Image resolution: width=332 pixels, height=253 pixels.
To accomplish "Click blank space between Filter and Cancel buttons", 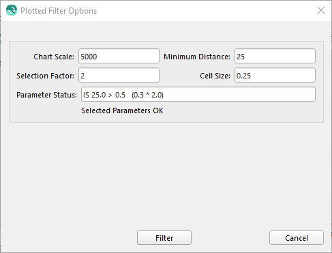I will [x=230, y=238].
